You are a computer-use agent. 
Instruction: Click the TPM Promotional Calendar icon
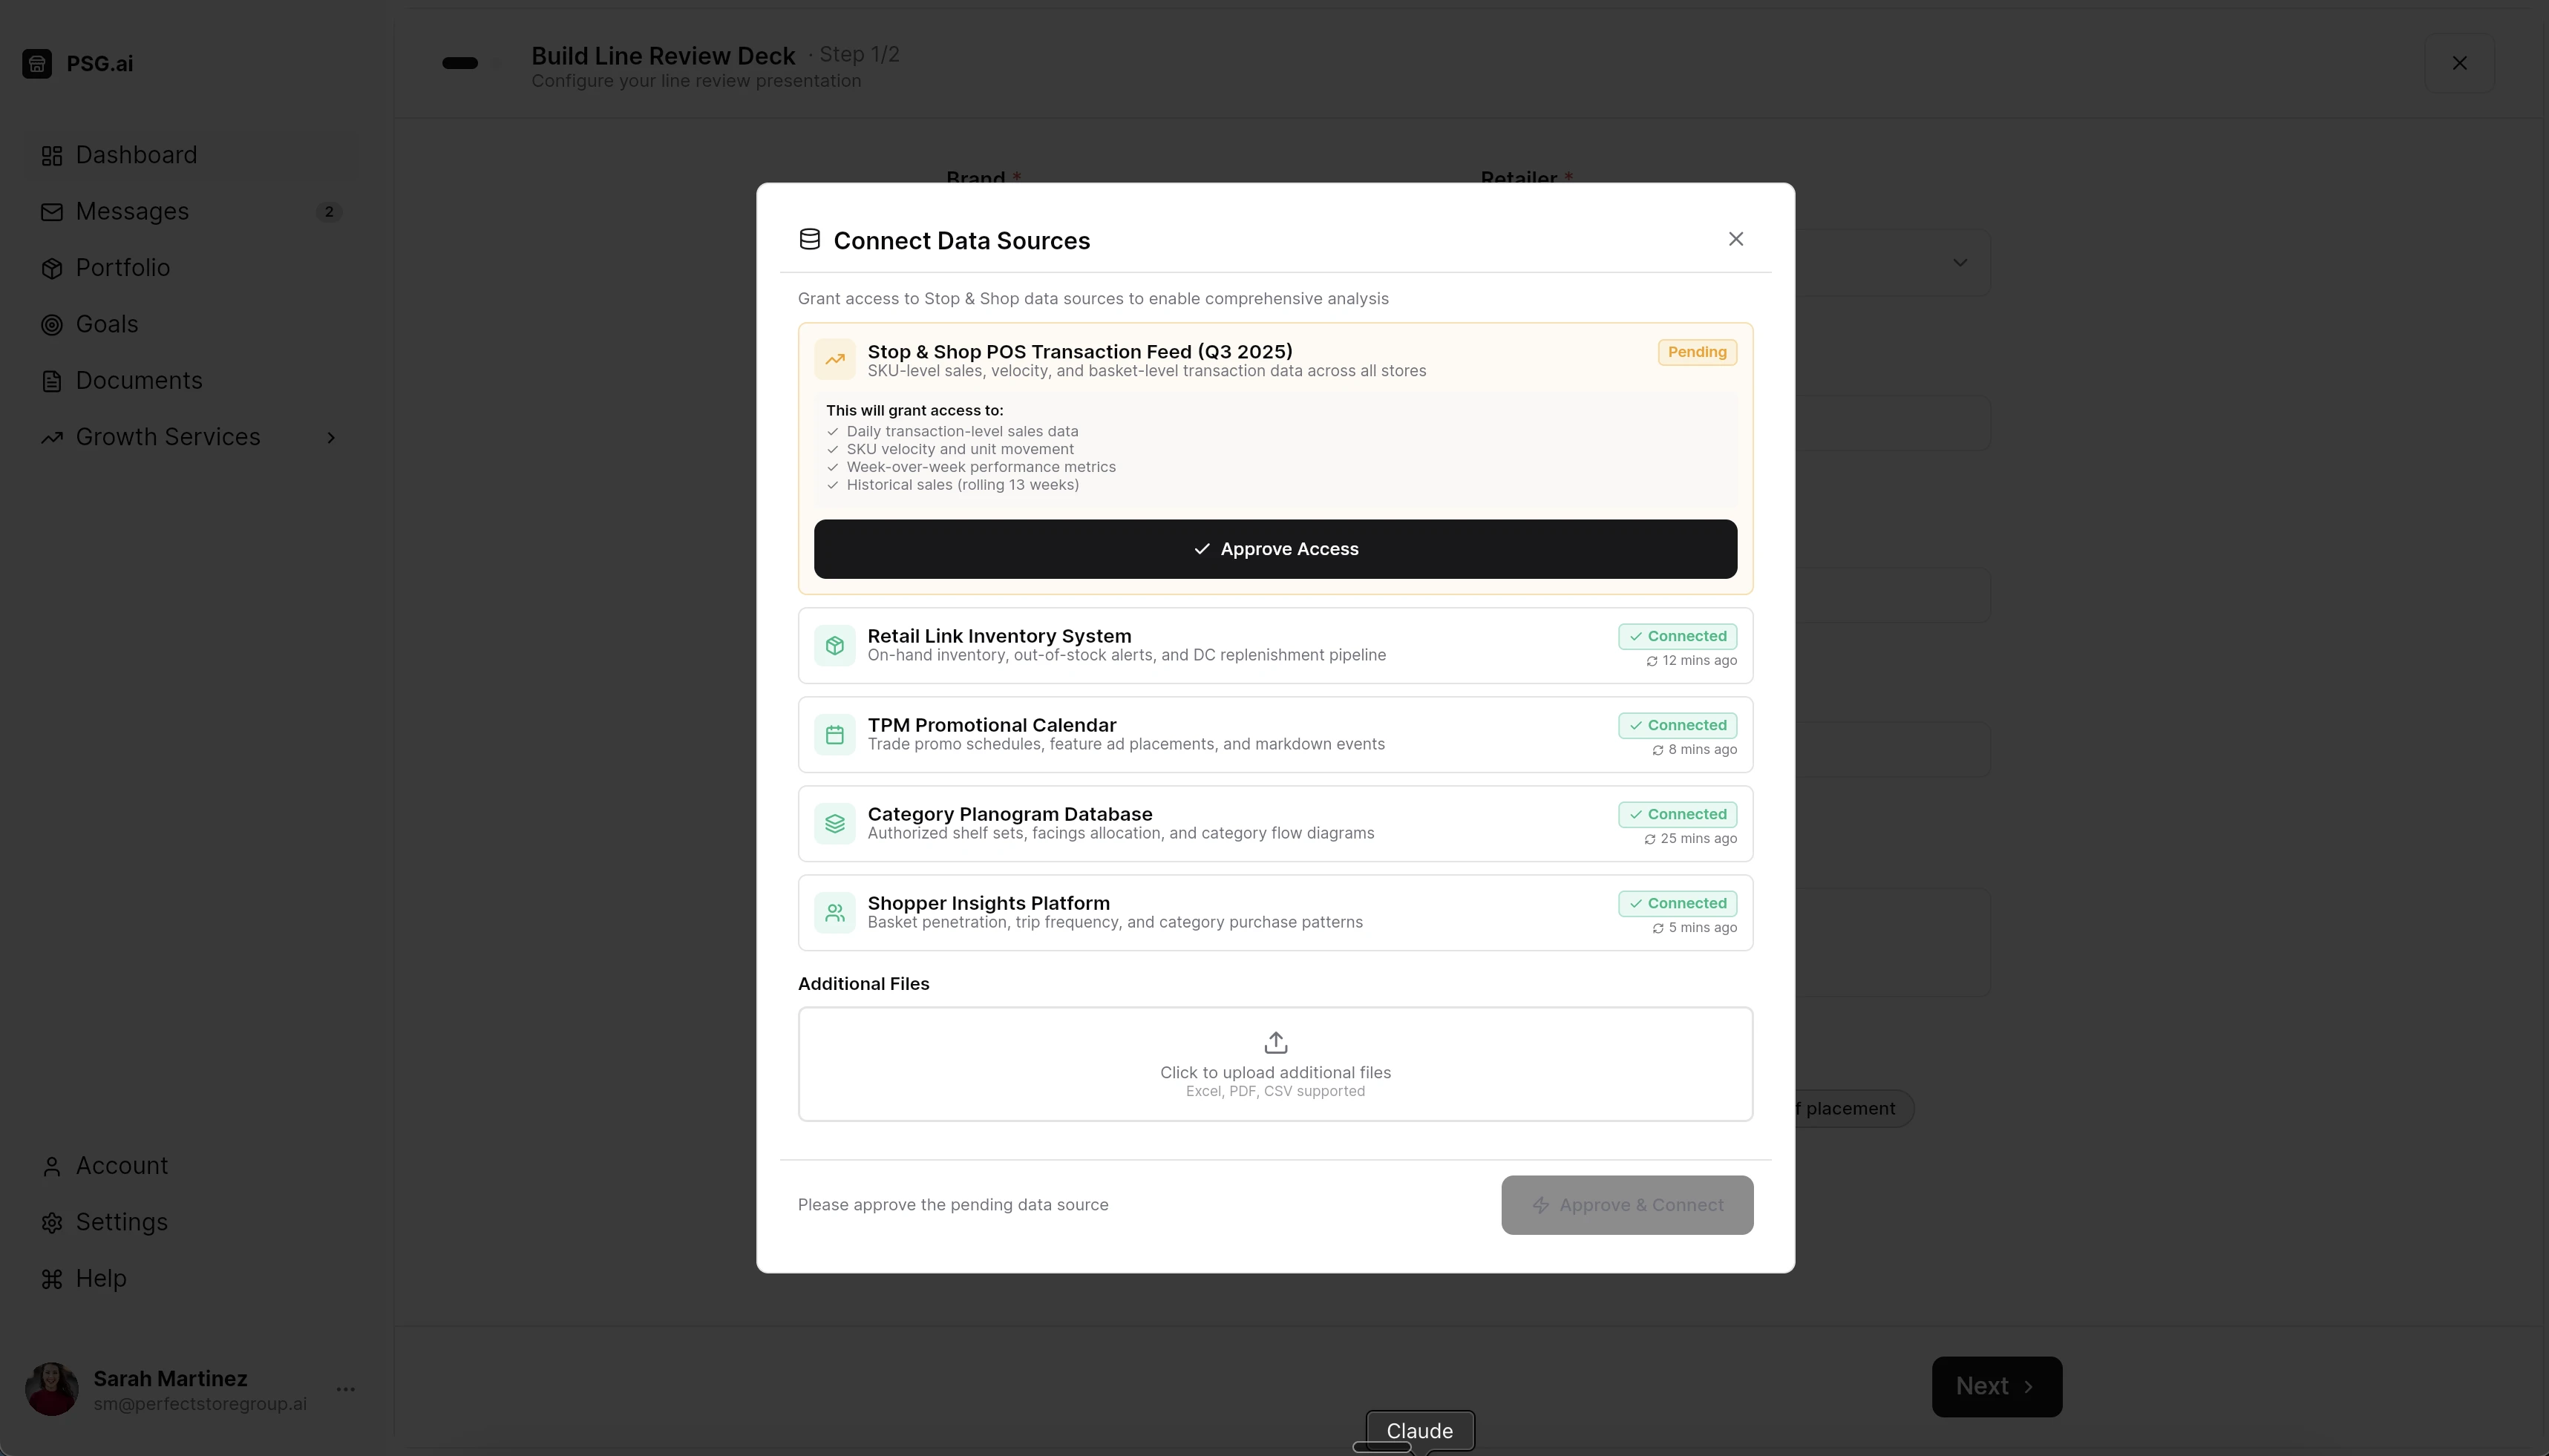coord(835,734)
